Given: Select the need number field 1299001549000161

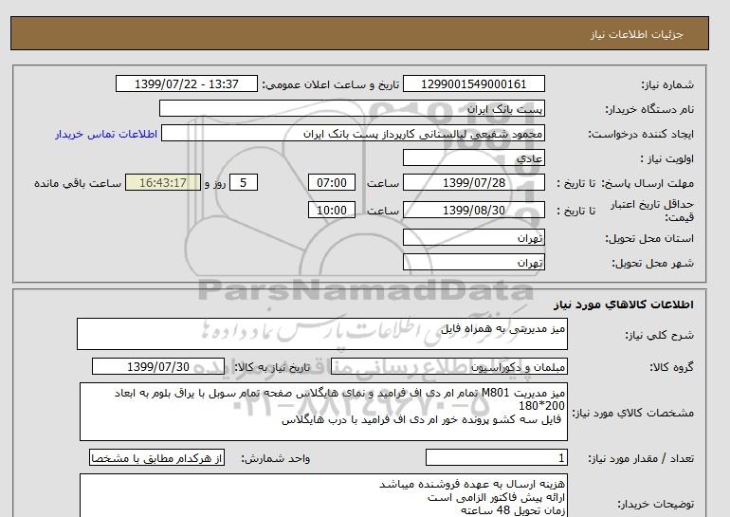Looking at the screenshot, I should [x=473, y=83].
